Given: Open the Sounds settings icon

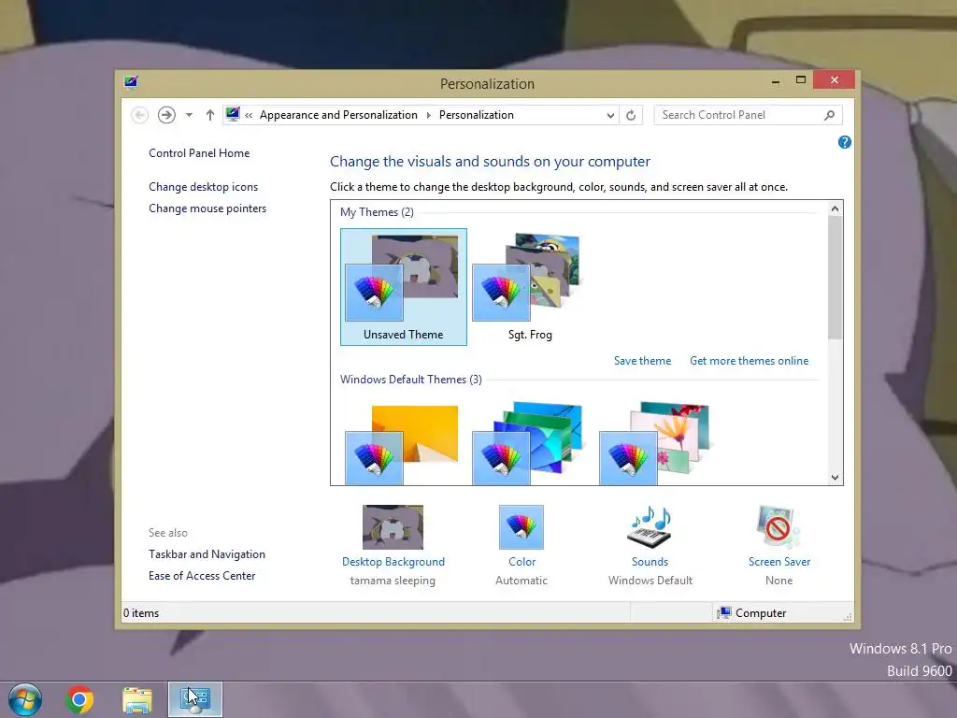Looking at the screenshot, I should coord(650,527).
